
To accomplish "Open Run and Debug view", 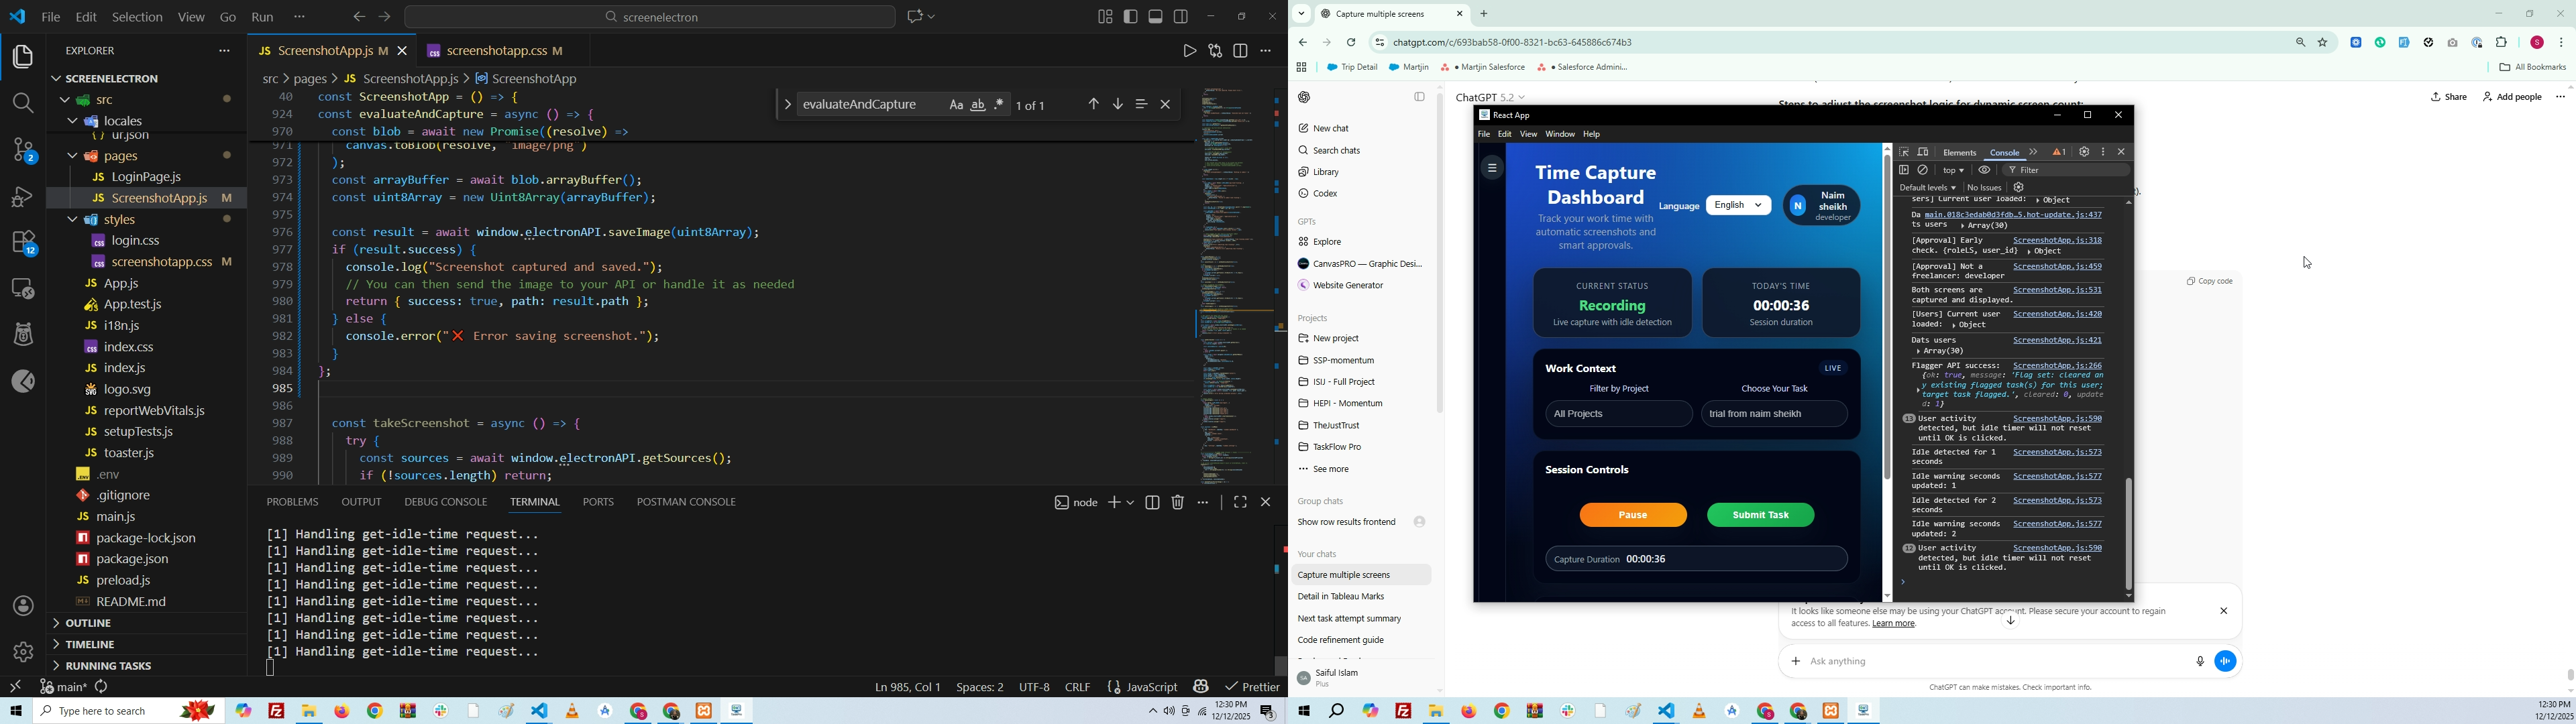I will [x=22, y=196].
